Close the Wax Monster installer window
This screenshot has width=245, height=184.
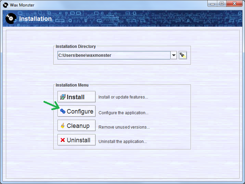click(x=234, y=4)
